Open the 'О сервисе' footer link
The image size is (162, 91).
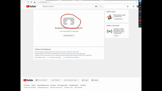27,85
